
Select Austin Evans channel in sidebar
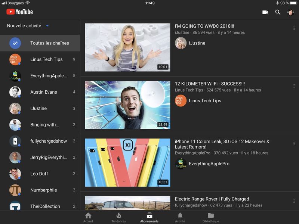tap(40, 92)
